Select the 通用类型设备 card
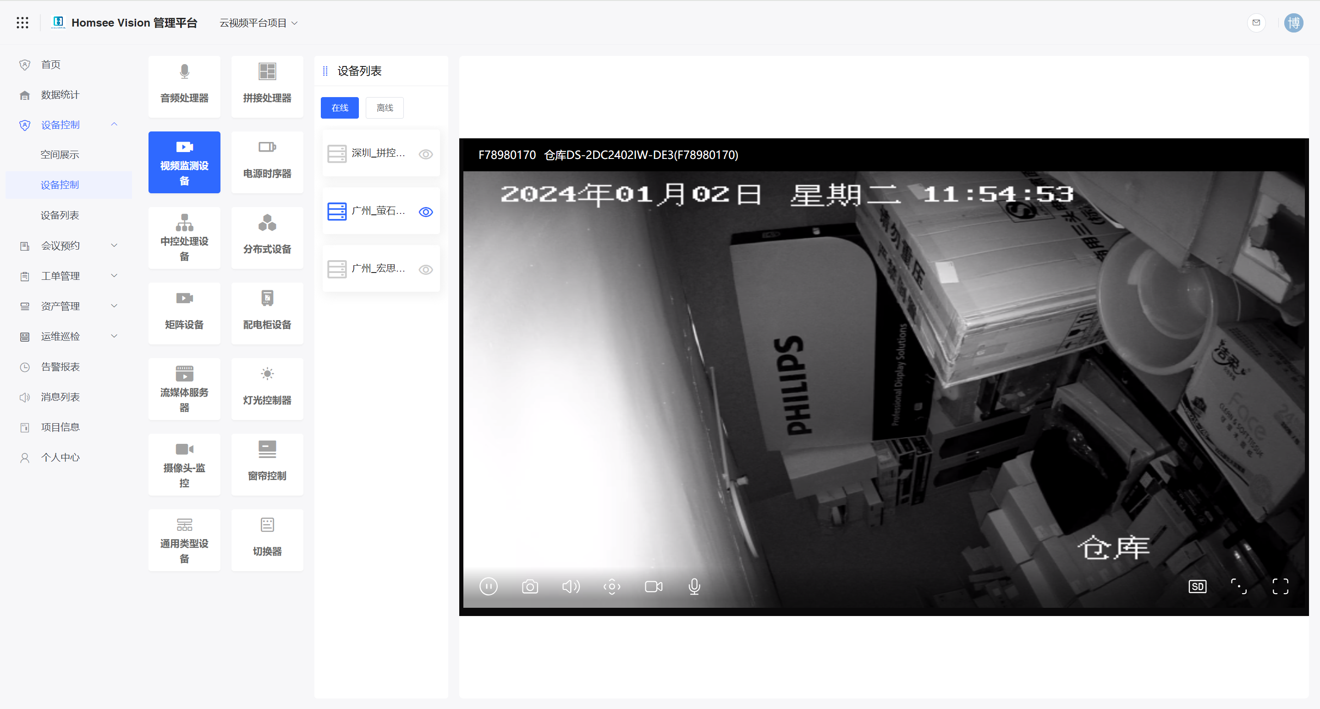The image size is (1320, 709). [x=184, y=540]
